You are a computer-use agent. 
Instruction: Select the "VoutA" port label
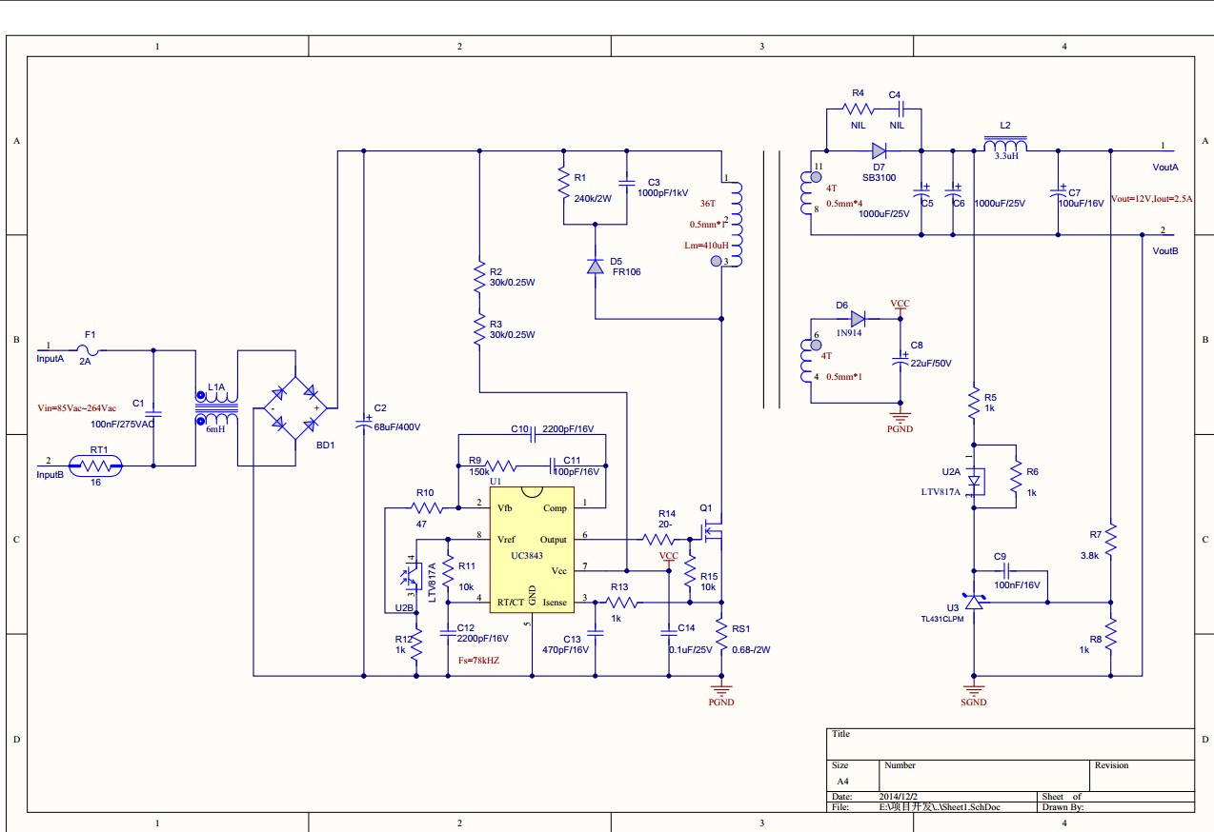pos(1165,167)
